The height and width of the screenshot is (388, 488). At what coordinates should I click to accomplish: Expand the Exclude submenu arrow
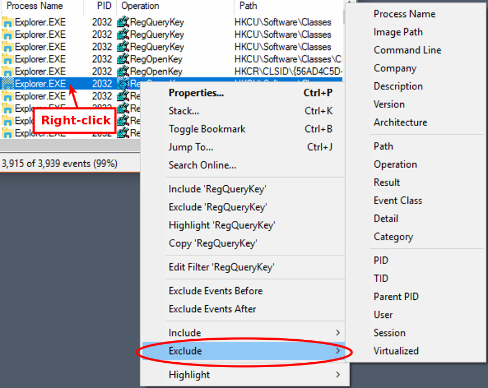pos(337,351)
